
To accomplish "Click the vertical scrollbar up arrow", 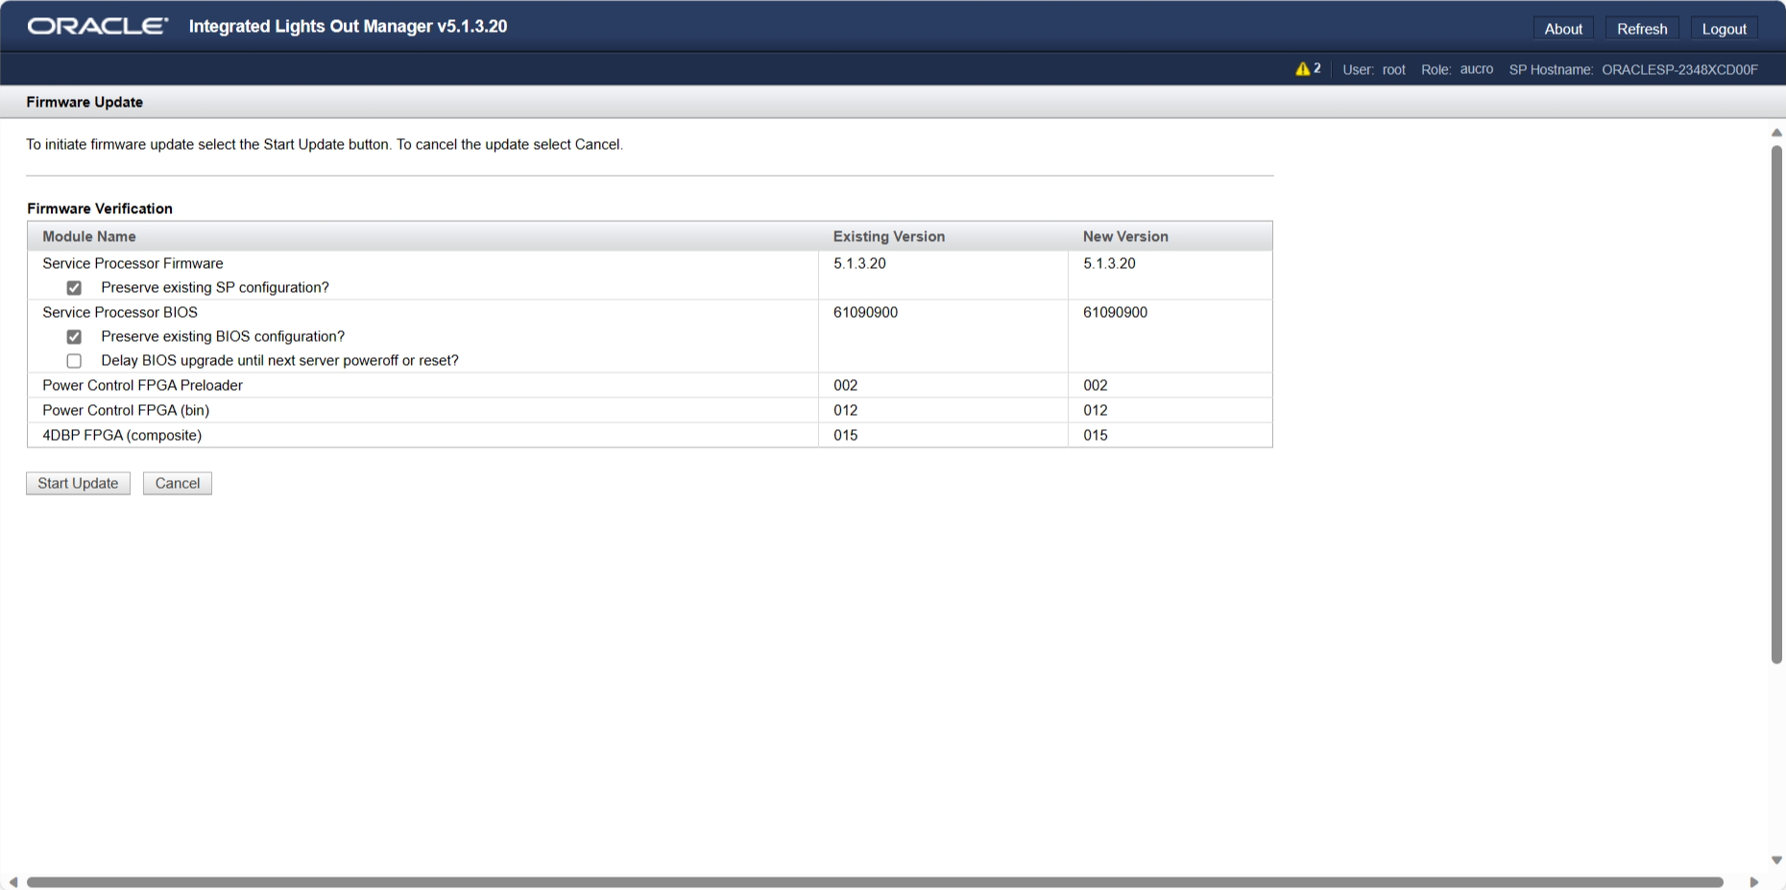I will [x=1776, y=132].
